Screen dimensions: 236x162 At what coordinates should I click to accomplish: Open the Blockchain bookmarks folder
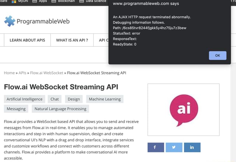pyautogui.click(x=63, y=1)
